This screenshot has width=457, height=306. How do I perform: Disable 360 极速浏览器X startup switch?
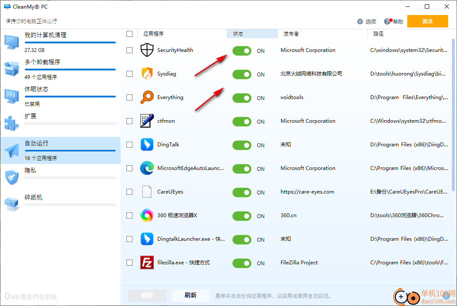click(242, 216)
